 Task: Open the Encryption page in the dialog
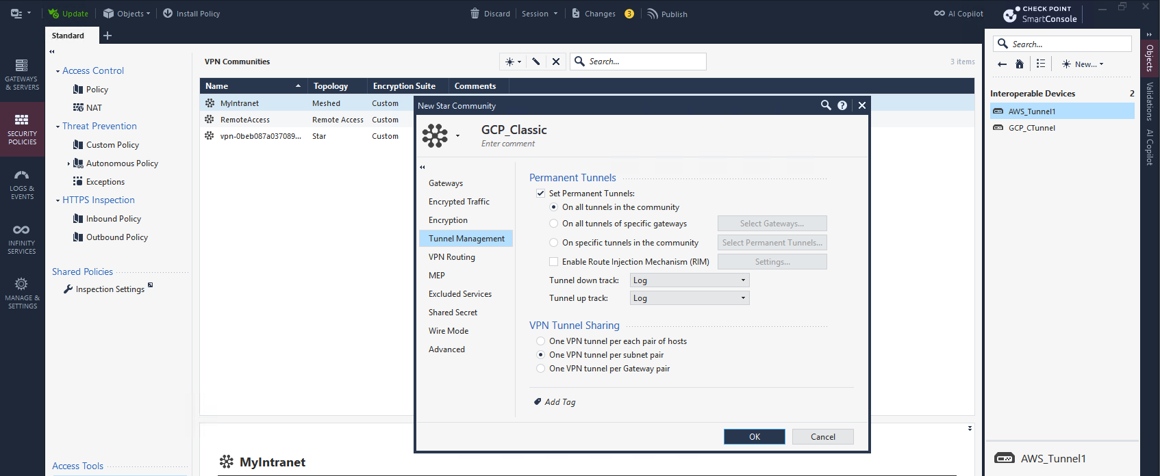(448, 220)
